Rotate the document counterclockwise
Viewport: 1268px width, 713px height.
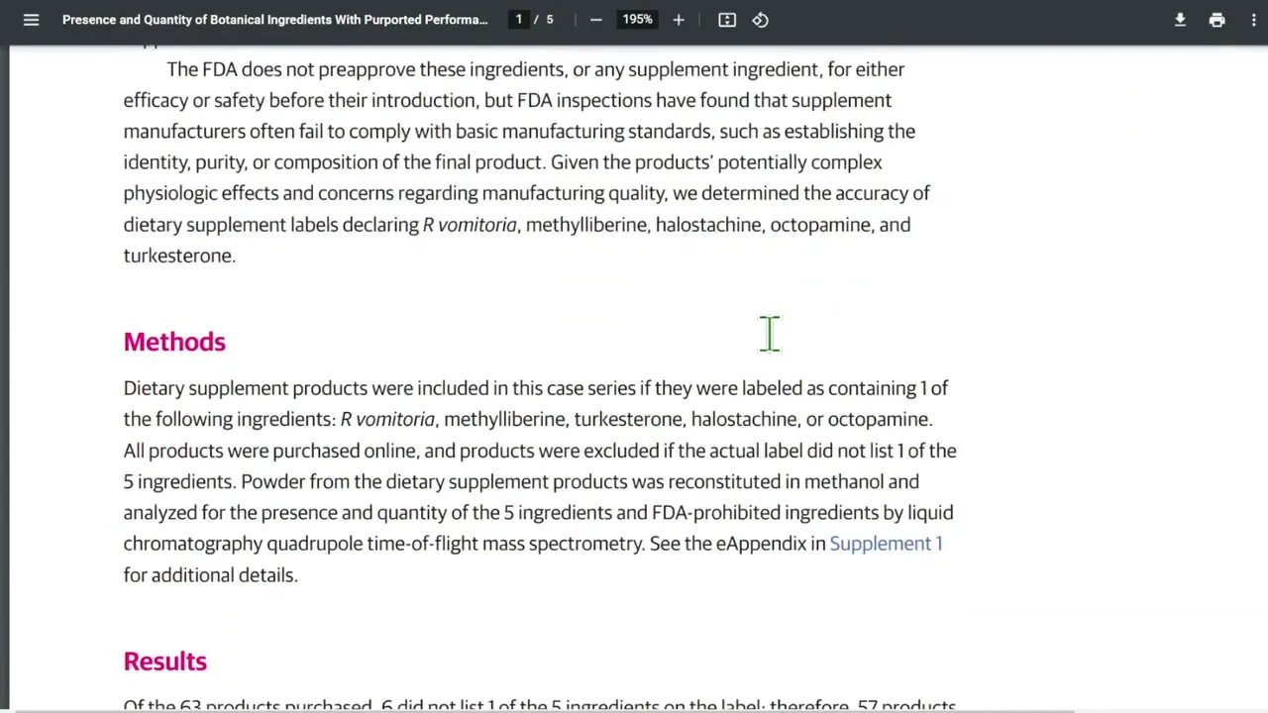click(x=760, y=20)
